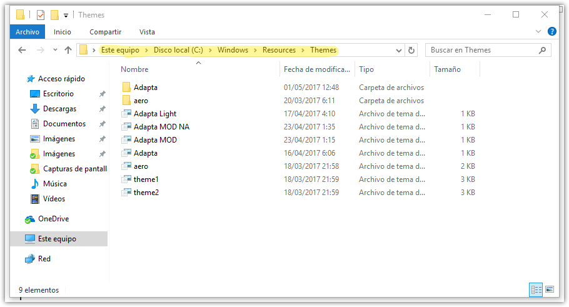Open Descargas in the sidebar
This screenshot has height=307, width=569.
(59, 109)
